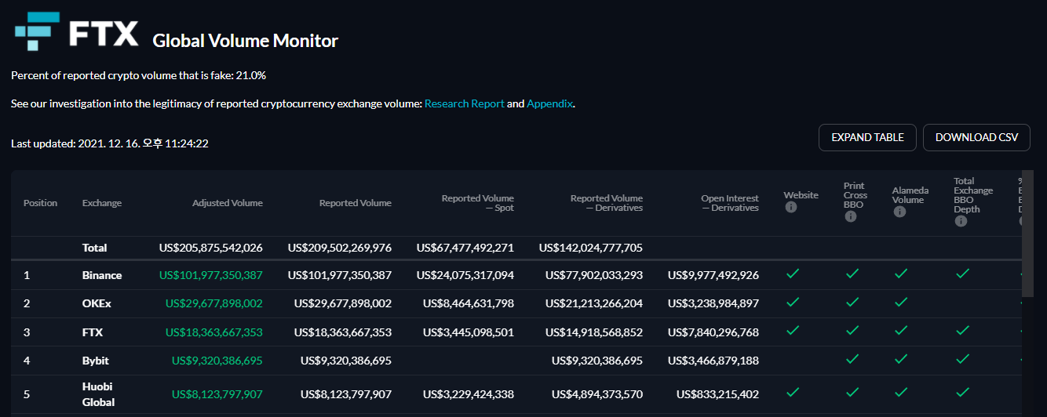
Task: Open the Website column info icon
Action: pyautogui.click(x=791, y=208)
